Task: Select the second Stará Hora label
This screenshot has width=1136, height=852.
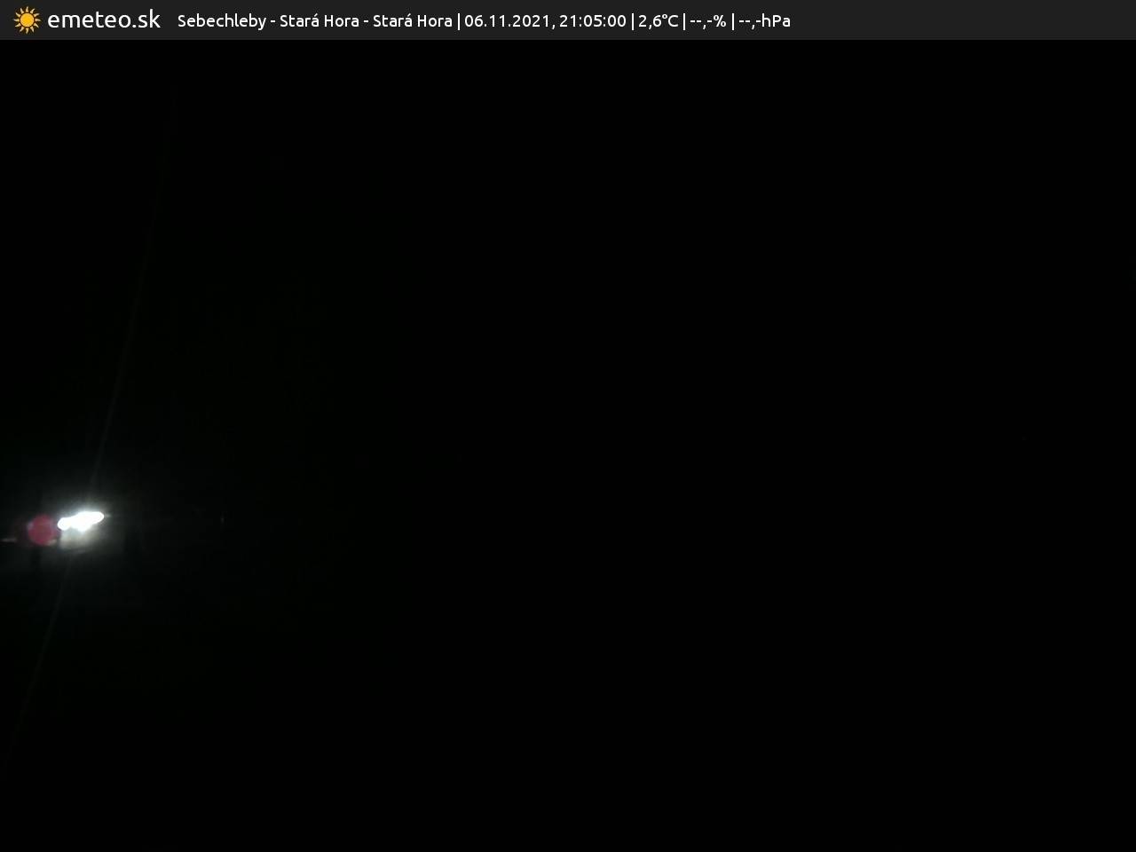Action: click(x=412, y=20)
